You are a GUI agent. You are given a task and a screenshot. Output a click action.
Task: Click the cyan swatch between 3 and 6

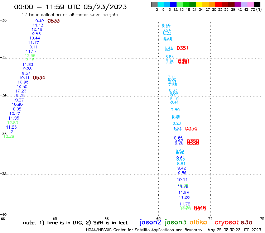[x=161, y=4]
